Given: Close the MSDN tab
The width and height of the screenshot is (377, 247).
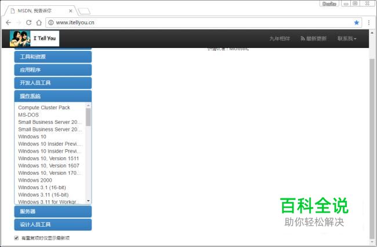Looking at the screenshot, I should point(70,11).
